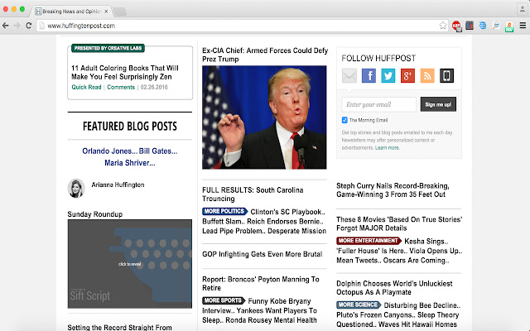Open the Maria Shriver featured link
This screenshot has width=530, height=331.
point(130,163)
